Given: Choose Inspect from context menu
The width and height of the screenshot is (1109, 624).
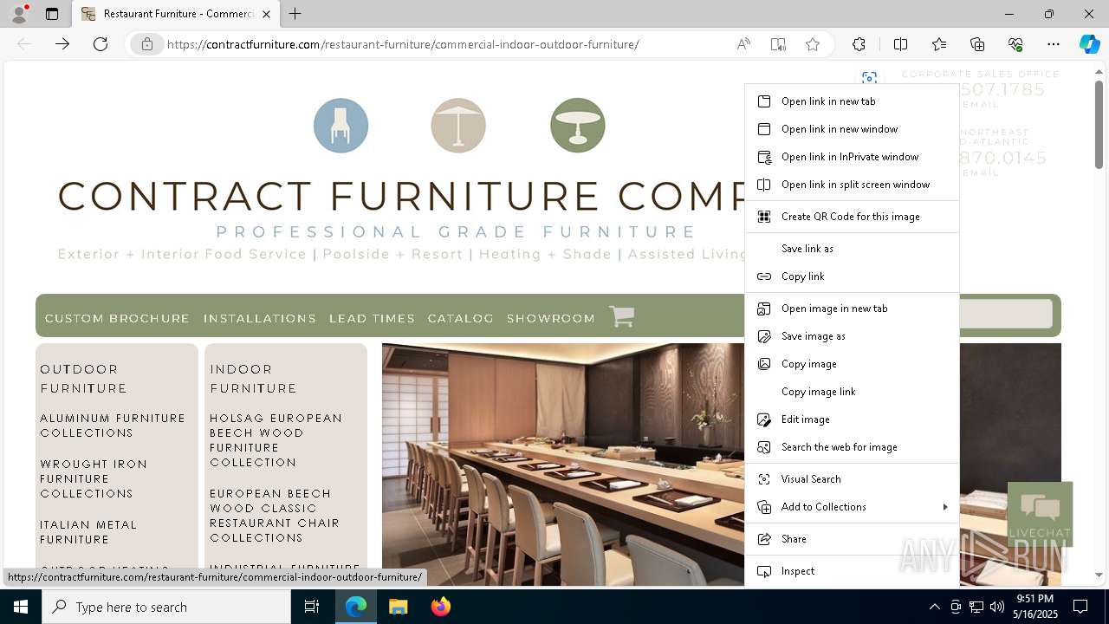Looking at the screenshot, I should coord(852,571).
